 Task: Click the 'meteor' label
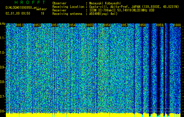click(42, 9)
